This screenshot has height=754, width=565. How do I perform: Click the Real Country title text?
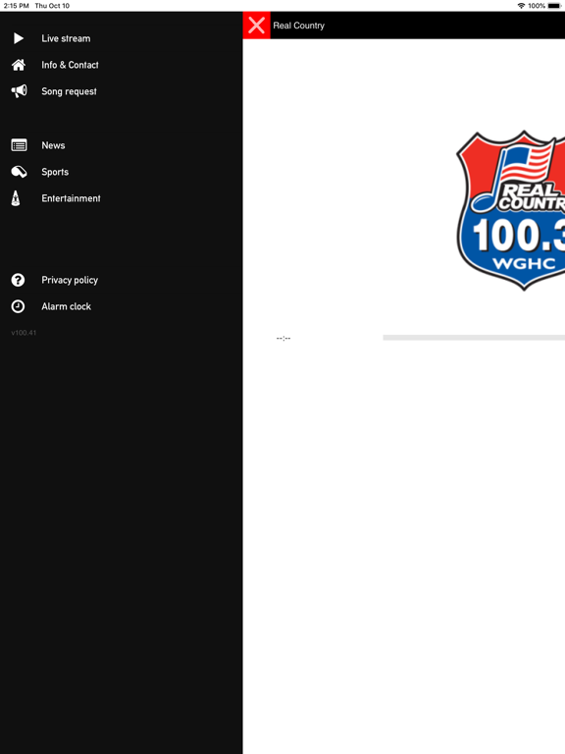pyautogui.click(x=299, y=26)
